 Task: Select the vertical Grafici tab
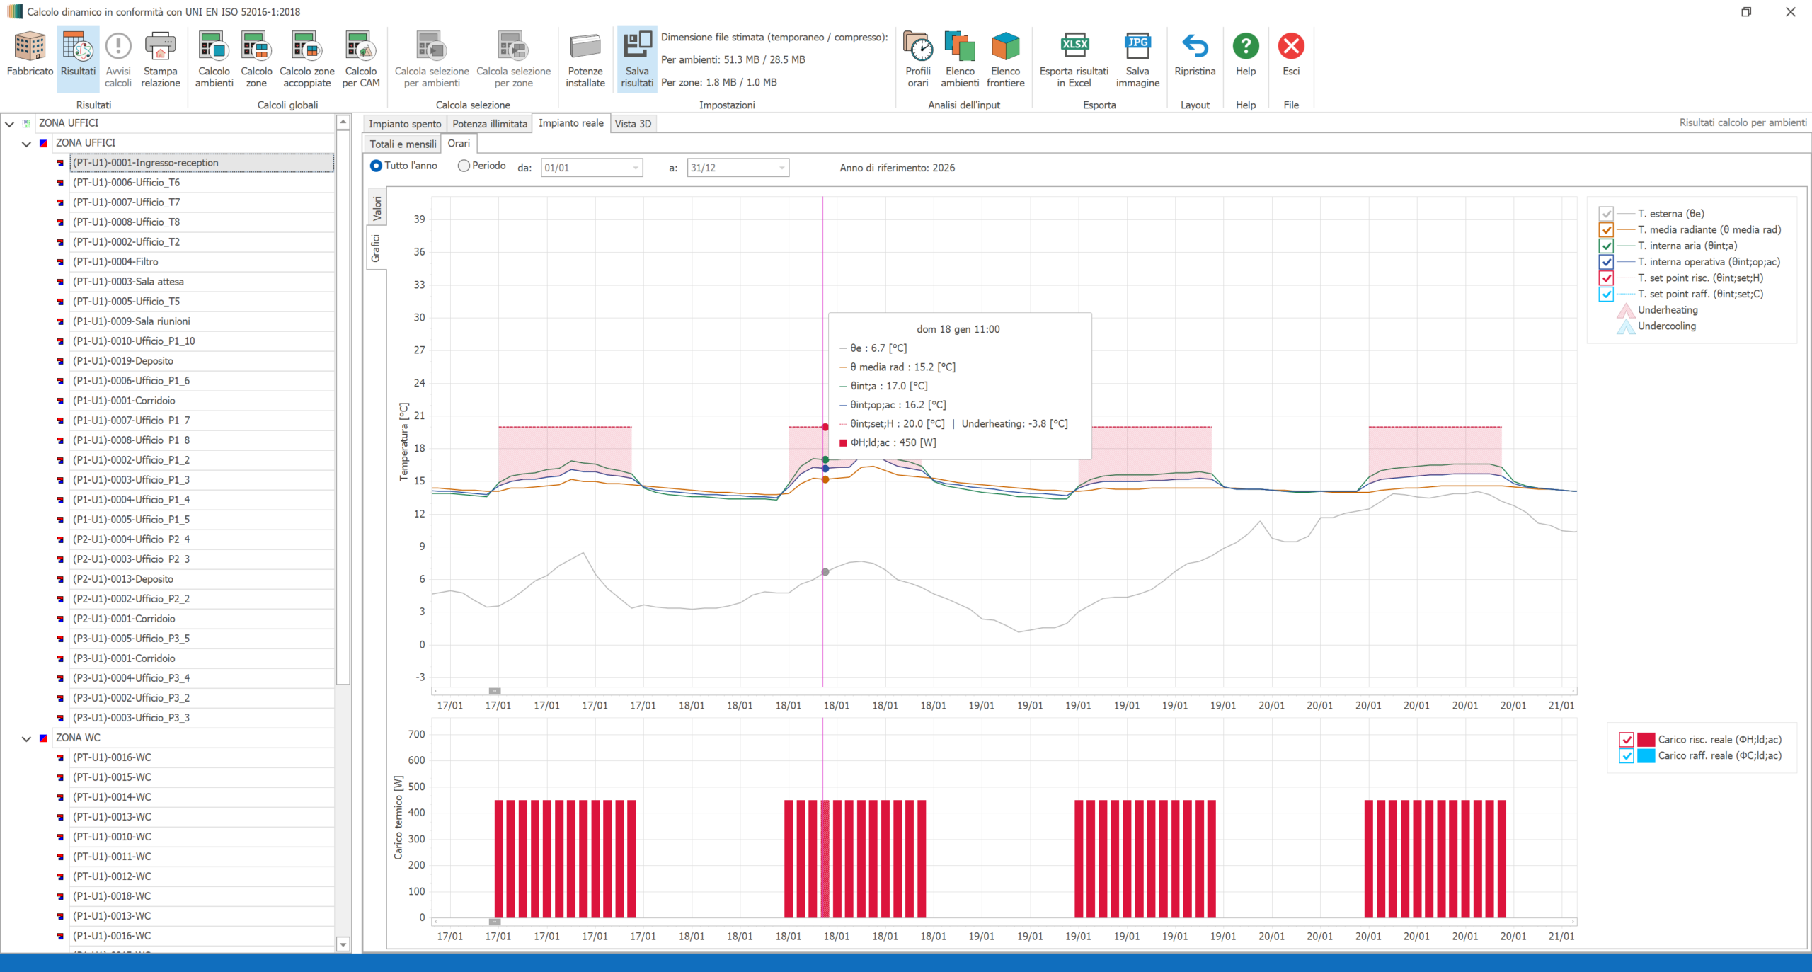pos(376,248)
